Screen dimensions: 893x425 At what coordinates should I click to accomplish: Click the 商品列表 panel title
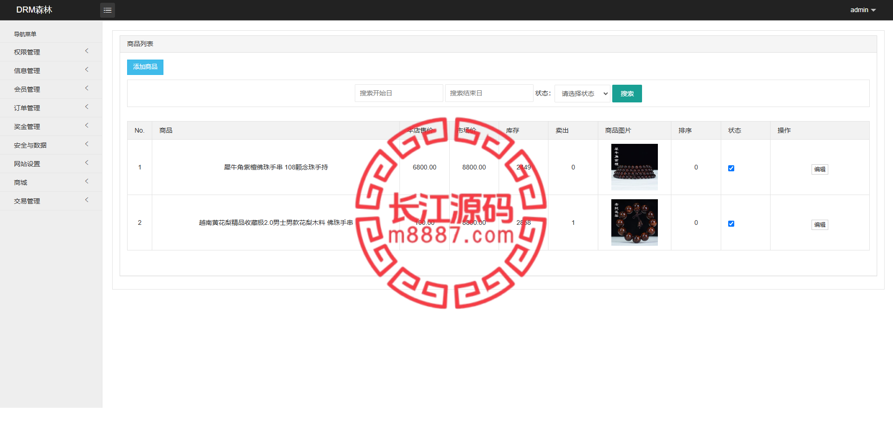tap(140, 44)
